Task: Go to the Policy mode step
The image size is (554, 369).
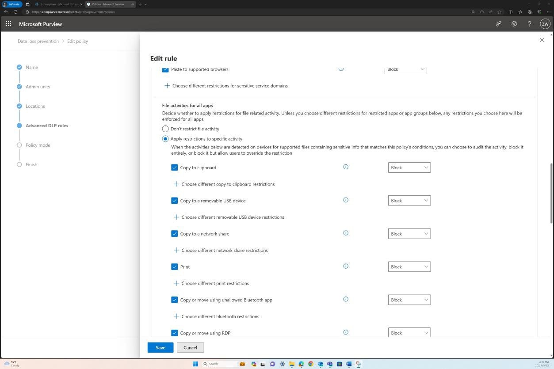Action: click(x=38, y=145)
